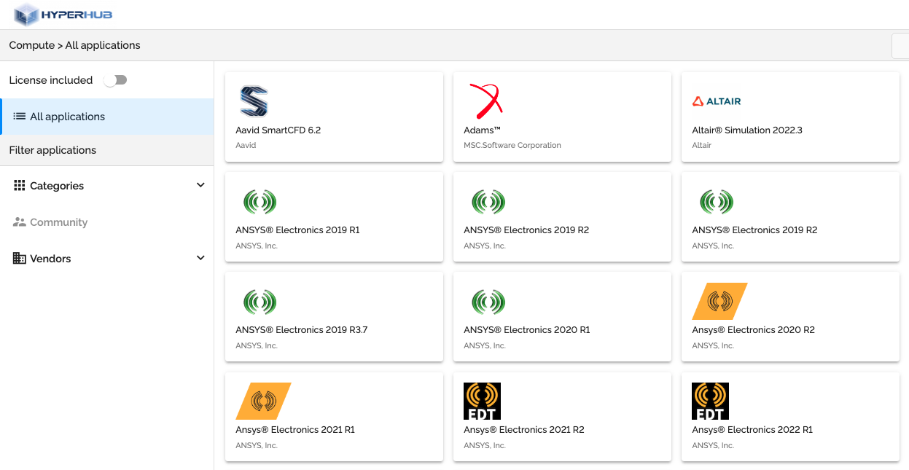Open the Ansys Electronics 2021 R1 card
Screen dimensions: 909x470
tap(334, 415)
